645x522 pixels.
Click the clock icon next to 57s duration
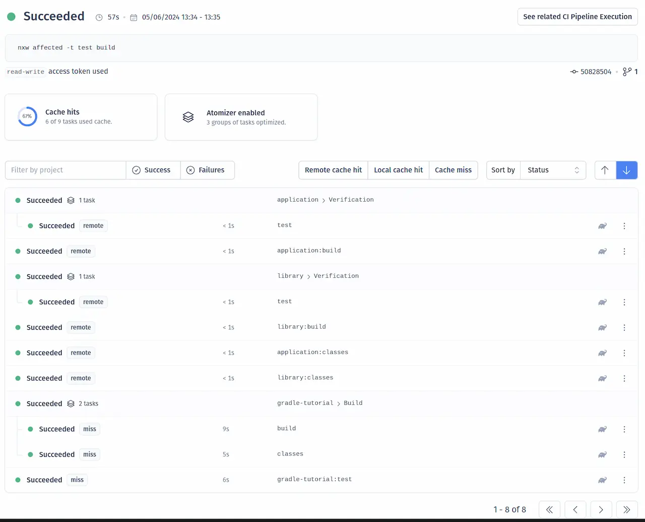point(99,17)
